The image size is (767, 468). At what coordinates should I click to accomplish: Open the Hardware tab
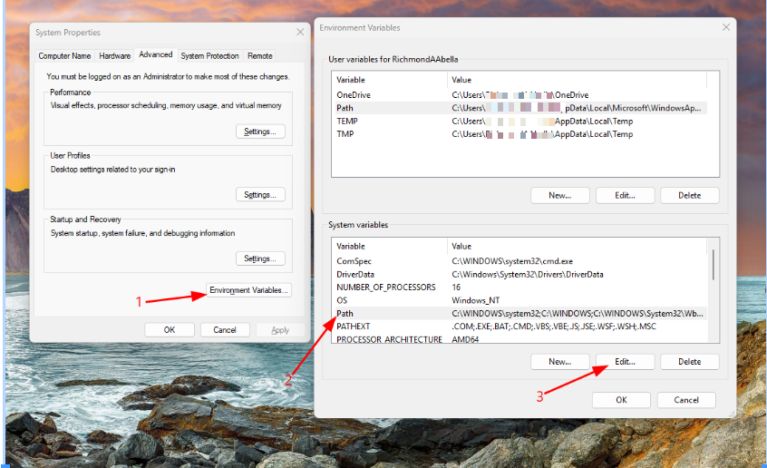pos(114,55)
